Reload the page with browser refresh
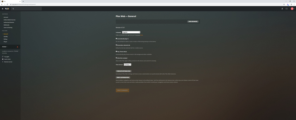Screen dimensions: 296x120 [x=7, y=4]
